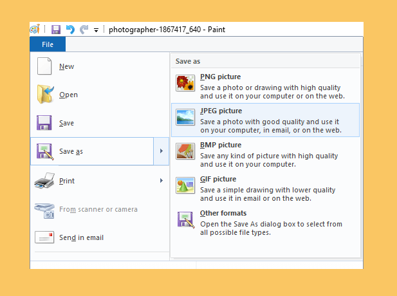
Task: Click the Undo arrow in quick access toolbar
Action: click(70, 30)
